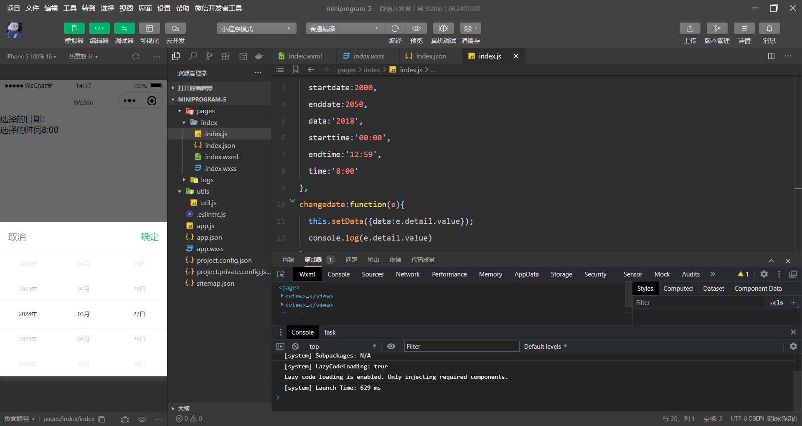Close the index.js editor tab
The image size is (802, 426).
[516, 56]
